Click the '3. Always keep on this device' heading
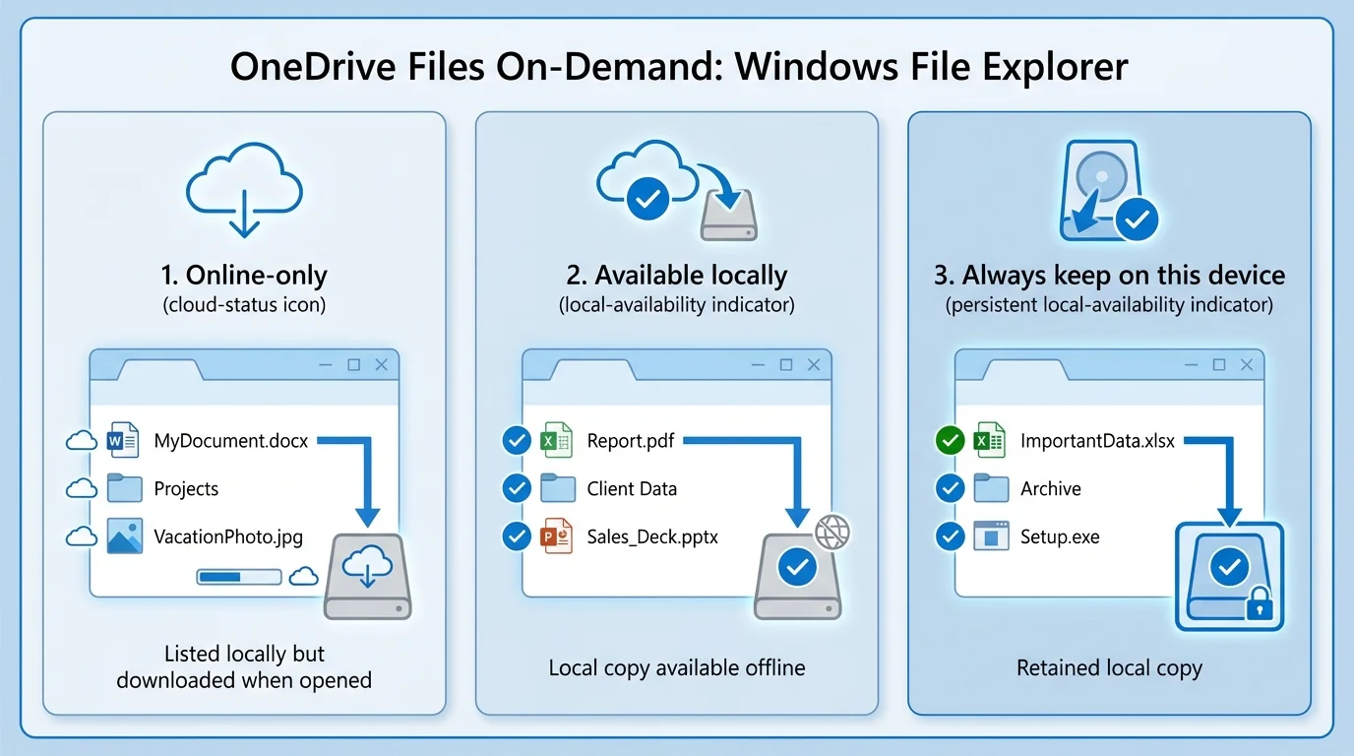The width and height of the screenshot is (1354, 756). click(1109, 275)
